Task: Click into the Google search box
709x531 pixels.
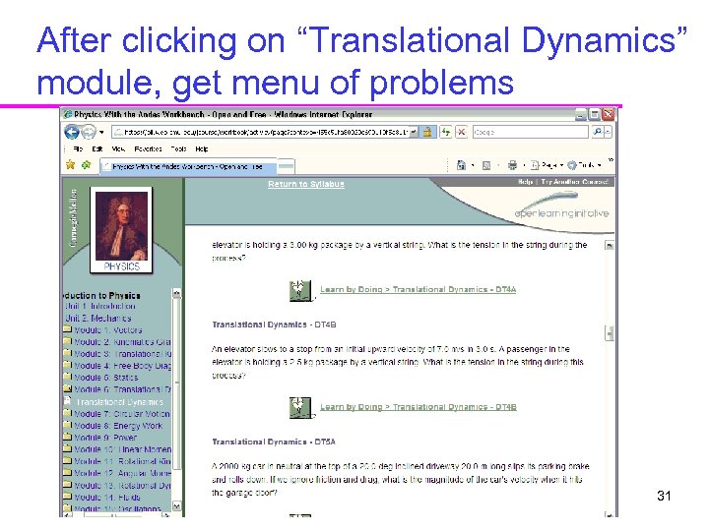Action: [x=530, y=132]
